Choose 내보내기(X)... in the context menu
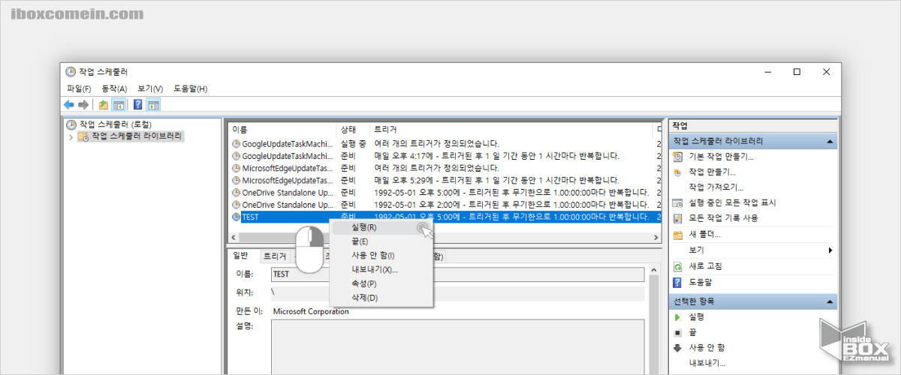 [x=381, y=269]
